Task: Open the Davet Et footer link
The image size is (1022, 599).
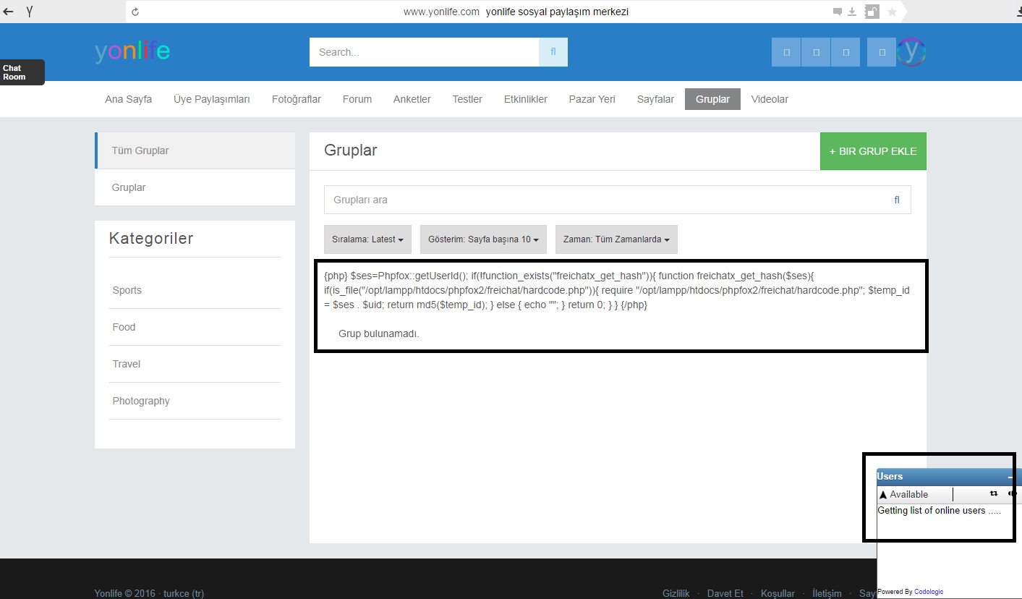Action: 725,593
